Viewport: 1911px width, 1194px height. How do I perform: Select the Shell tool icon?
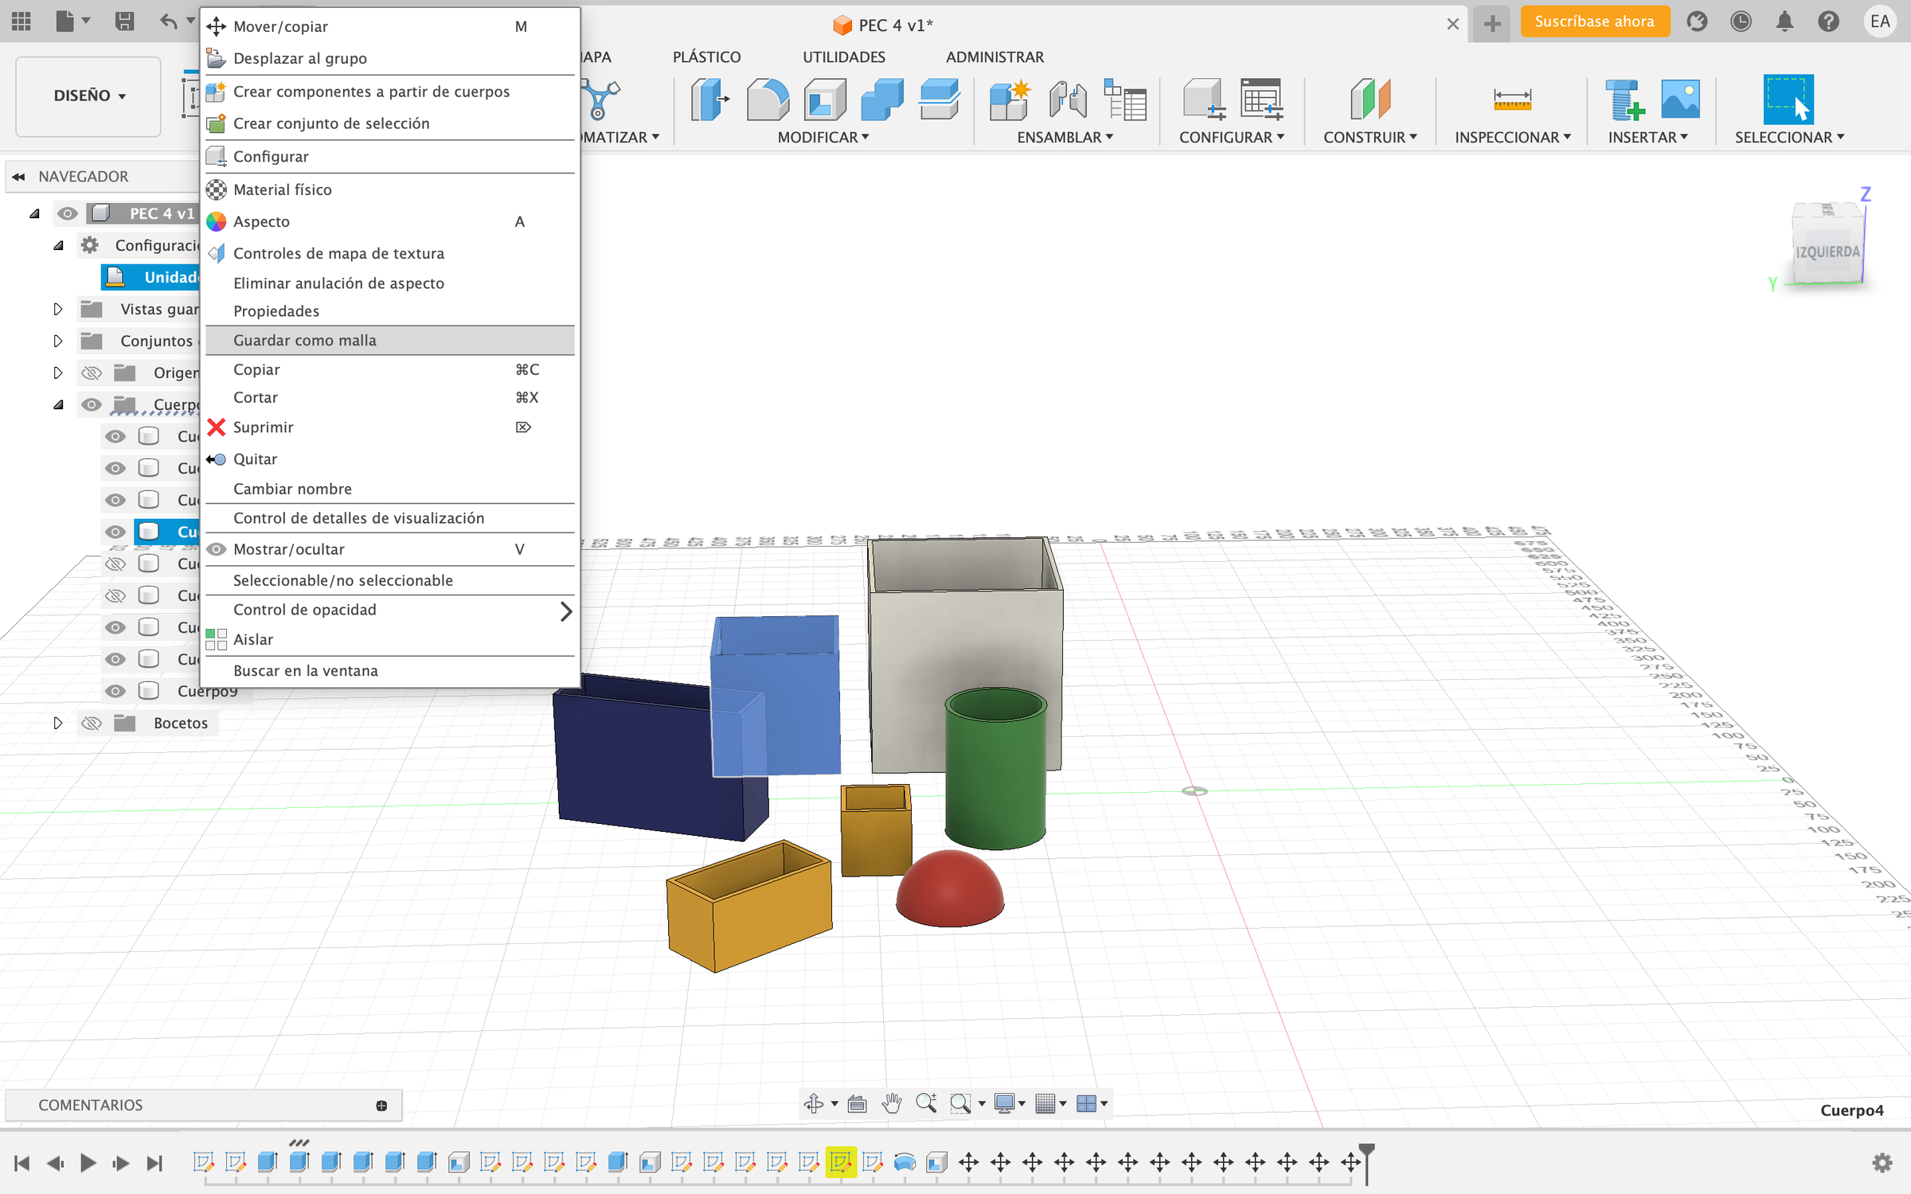[824, 99]
